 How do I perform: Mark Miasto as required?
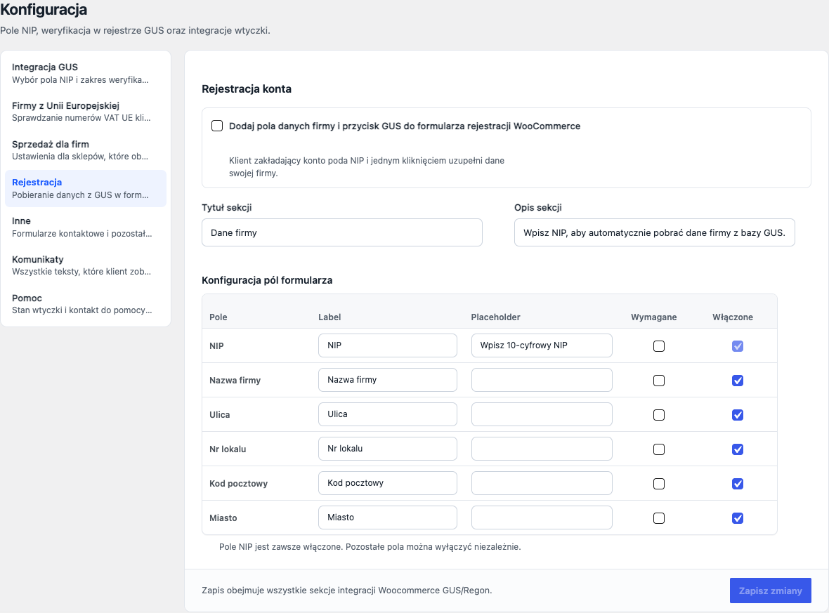point(659,518)
